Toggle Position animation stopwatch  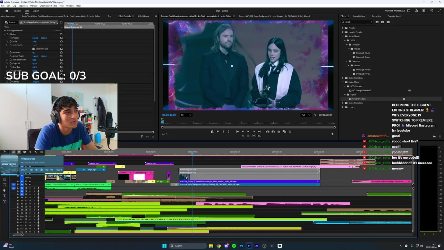tap(11, 38)
